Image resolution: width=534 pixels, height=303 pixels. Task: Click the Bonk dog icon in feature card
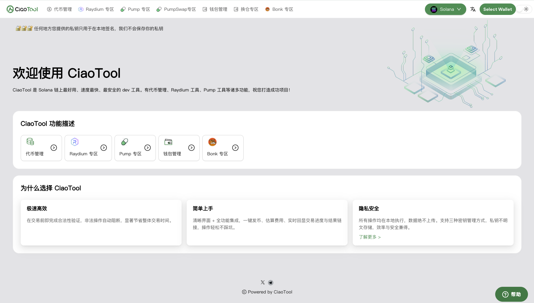pos(212,142)
